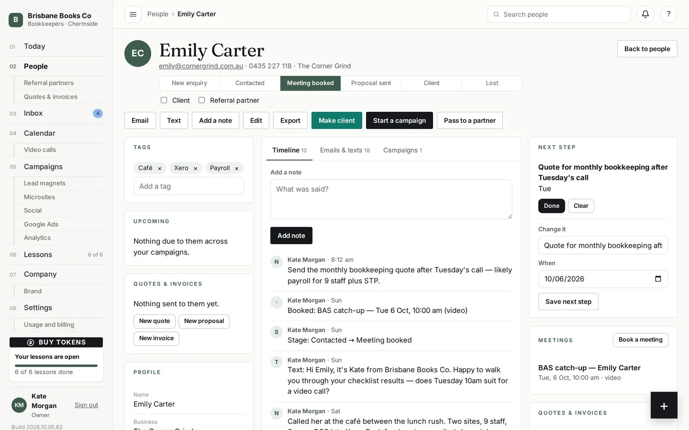The height and width of the screenshot is (430, 689).
Task: Set stage to Proposal sent
Action: (x=371, y=83)
